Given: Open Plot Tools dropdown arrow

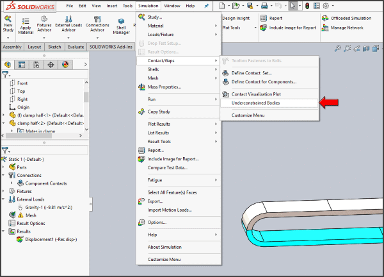Looking at the screenshot, I should 255,28.
